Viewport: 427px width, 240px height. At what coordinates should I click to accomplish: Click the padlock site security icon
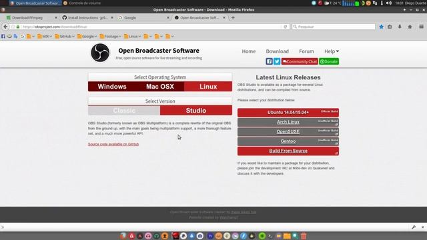(x=18, y=27)
